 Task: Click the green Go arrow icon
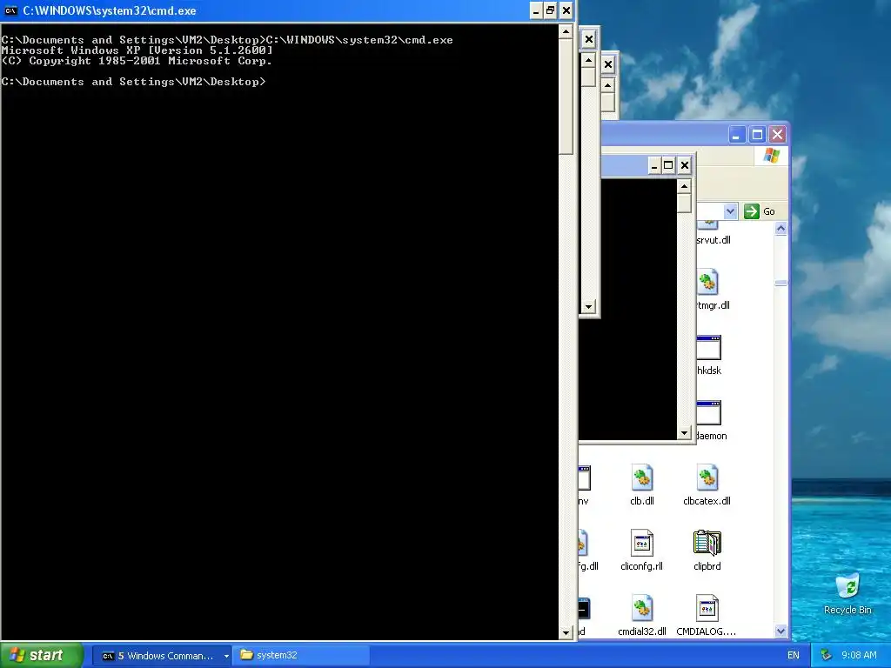[752, 211]
